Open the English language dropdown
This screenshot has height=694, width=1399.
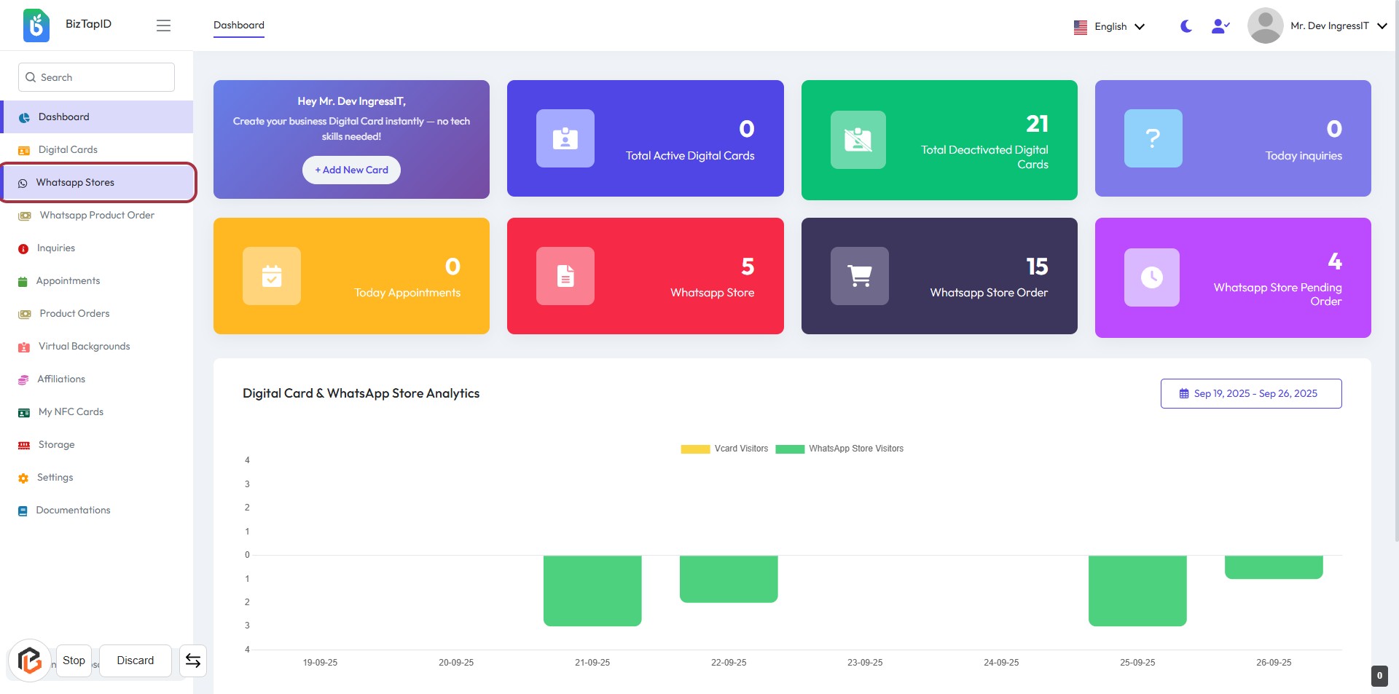pyautogui.click(x=1109, y=26)
